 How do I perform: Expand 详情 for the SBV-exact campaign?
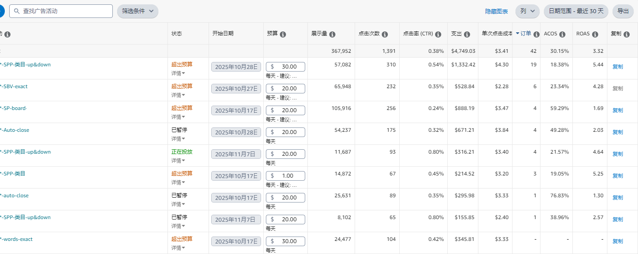pos(178,95)
